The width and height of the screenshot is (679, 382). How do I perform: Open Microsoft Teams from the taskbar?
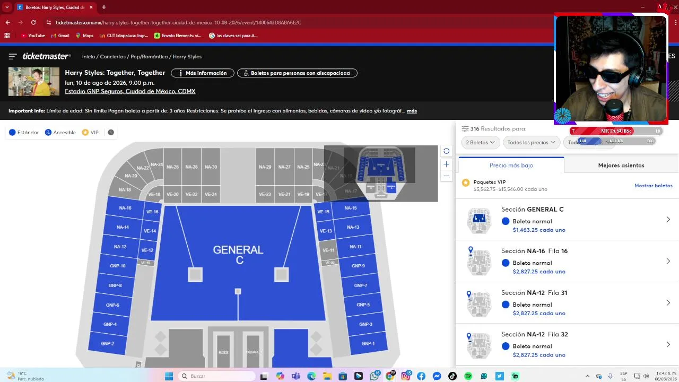pyautogui.click(x=295, y=376)
